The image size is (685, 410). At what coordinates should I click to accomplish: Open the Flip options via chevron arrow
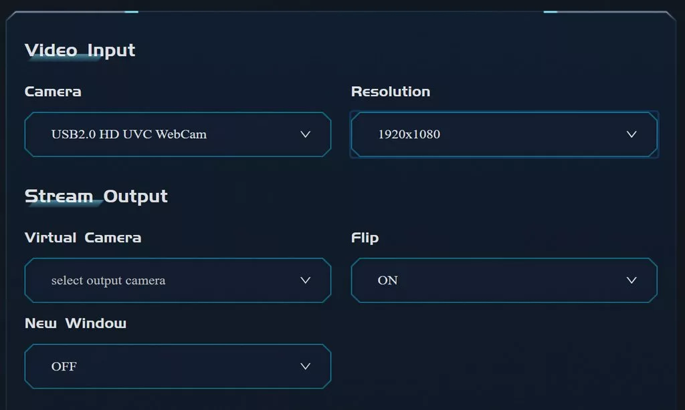(x=631, y=280)
